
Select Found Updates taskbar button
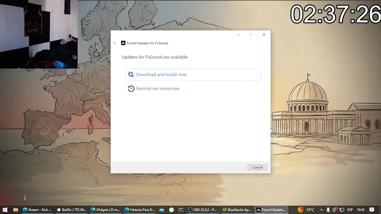(271, 210)
